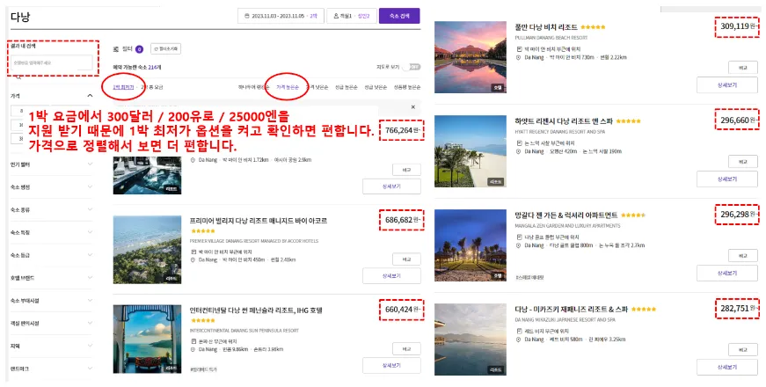
Task: Open the 다낭 - 미카즈키 재패니즈 리조트 title
Action: [x=571, y=310]
